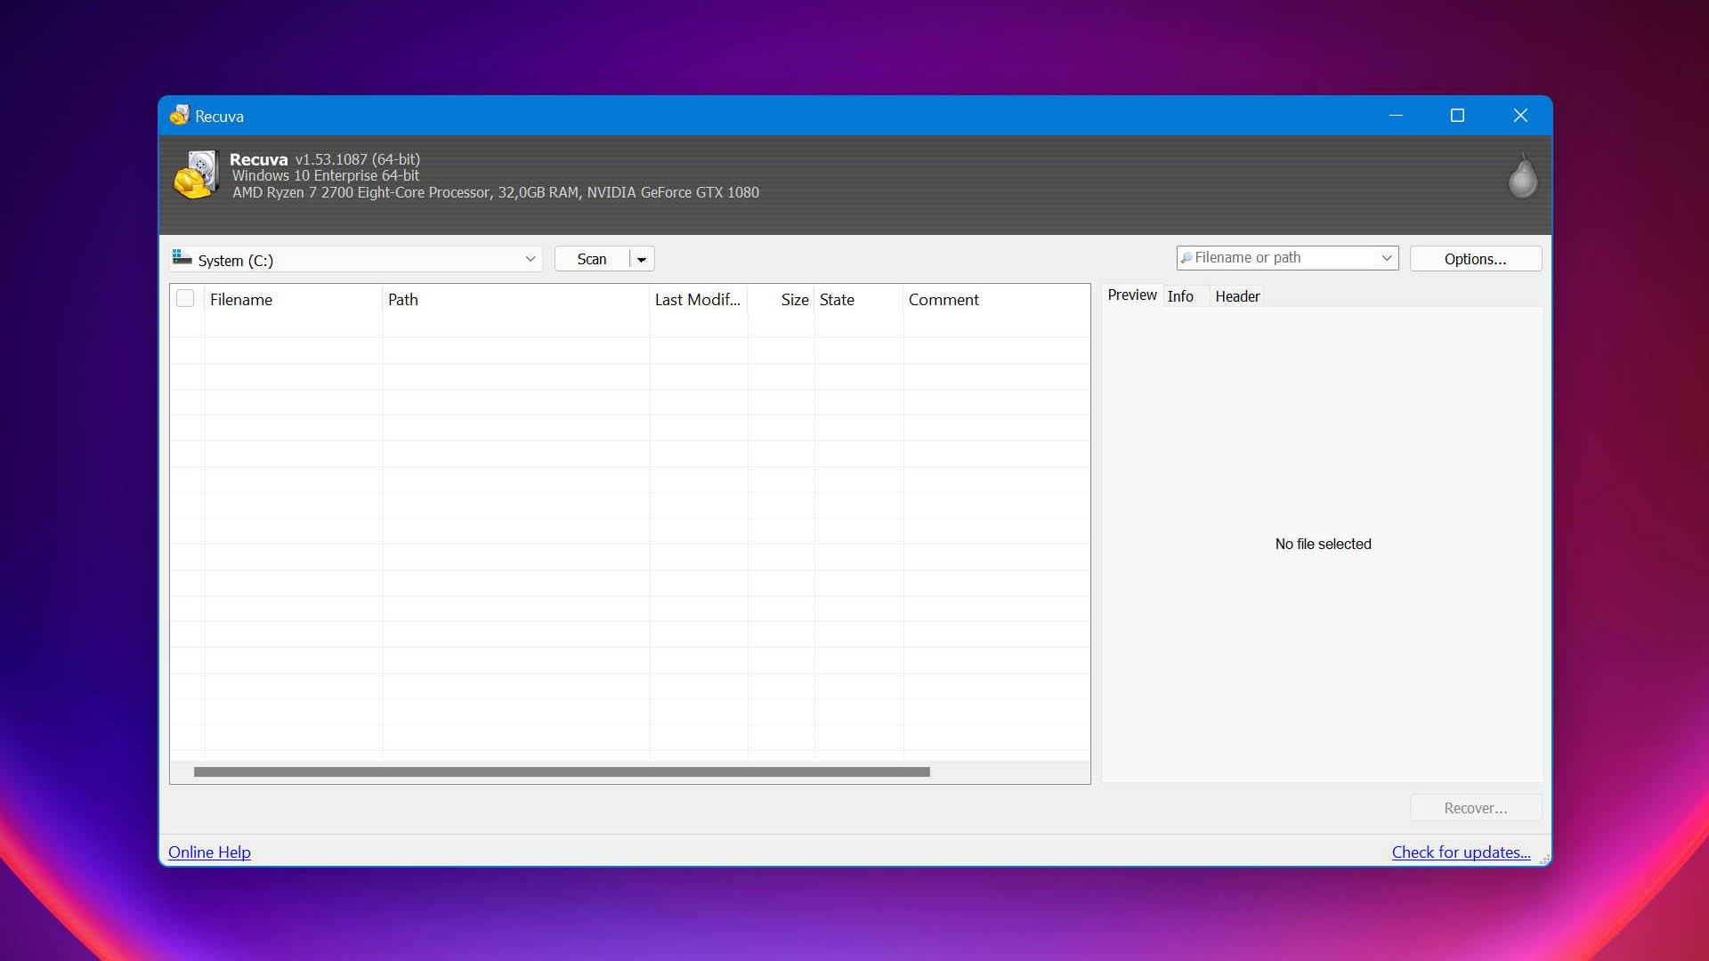
Task: Click the search magnifier icon in filter box
Action: (1186, 258)
